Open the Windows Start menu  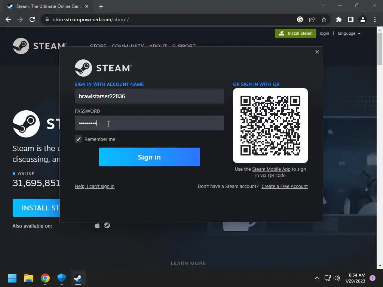[x=12, y=278]
